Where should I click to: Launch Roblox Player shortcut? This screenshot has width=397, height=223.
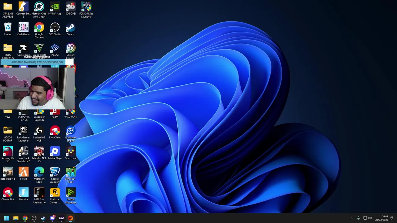[55, 153]
